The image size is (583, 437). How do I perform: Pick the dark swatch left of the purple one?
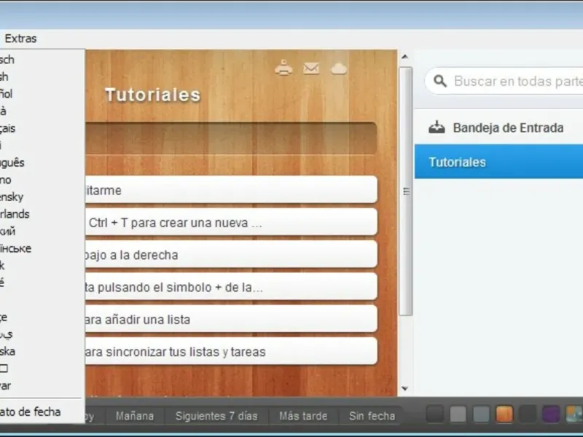(528, 414)
